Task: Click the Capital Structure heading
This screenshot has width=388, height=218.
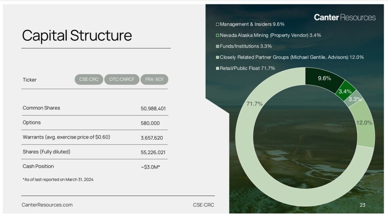Action: click(77, 36)
